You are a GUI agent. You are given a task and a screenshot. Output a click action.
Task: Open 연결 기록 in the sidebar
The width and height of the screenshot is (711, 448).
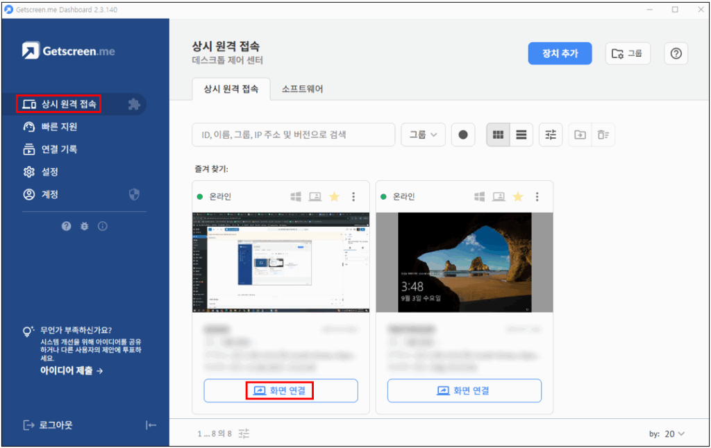tap(59, 150)
